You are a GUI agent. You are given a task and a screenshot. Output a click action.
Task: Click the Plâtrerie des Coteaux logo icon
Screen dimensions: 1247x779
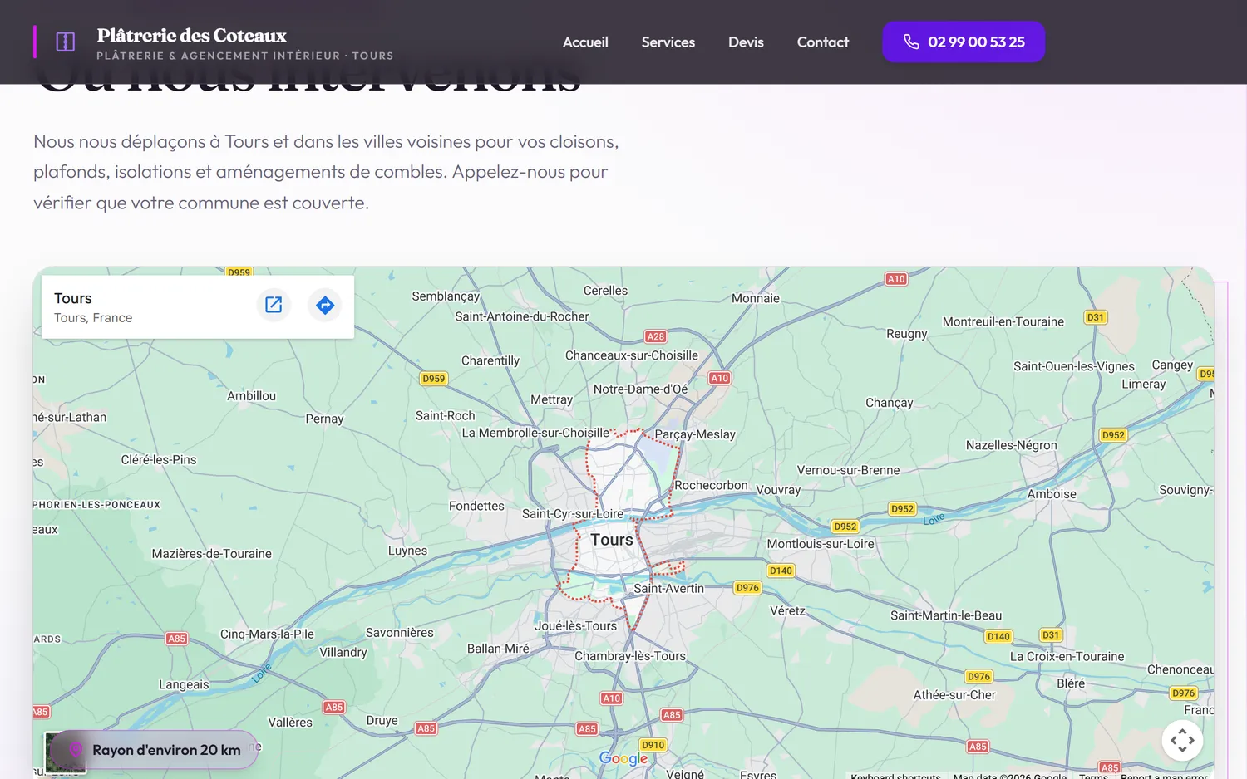click(65, 42)
